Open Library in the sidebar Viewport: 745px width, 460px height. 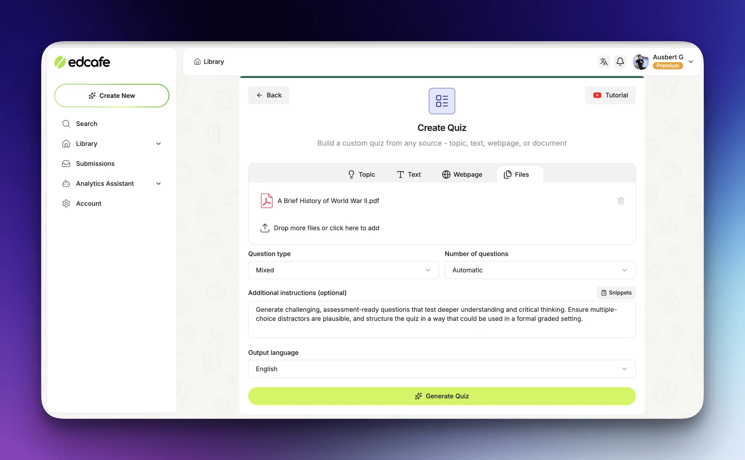[x=87, y=144]
